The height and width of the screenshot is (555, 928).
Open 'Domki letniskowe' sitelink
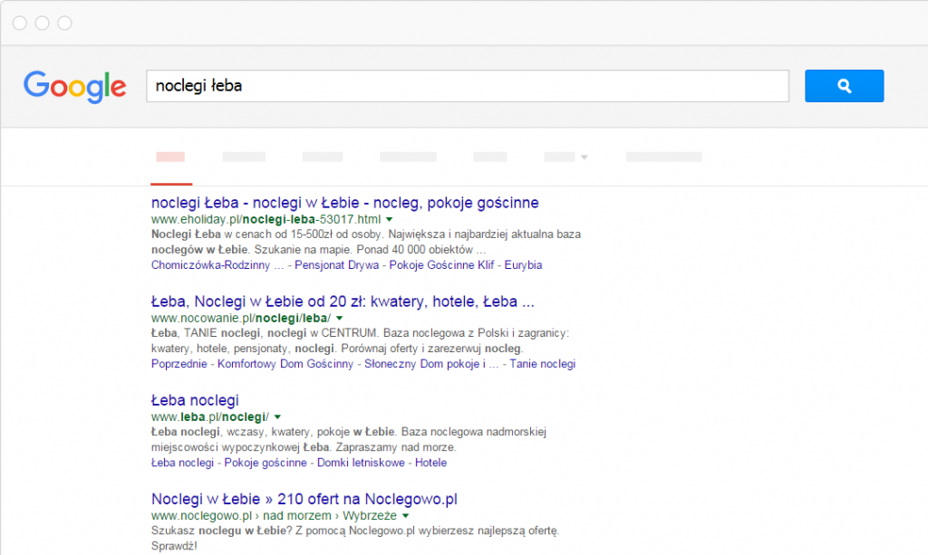[361, 463]
